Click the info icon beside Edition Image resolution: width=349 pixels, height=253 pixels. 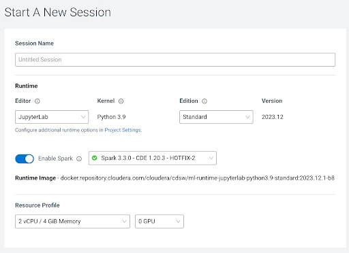click(x=204, y=101)
